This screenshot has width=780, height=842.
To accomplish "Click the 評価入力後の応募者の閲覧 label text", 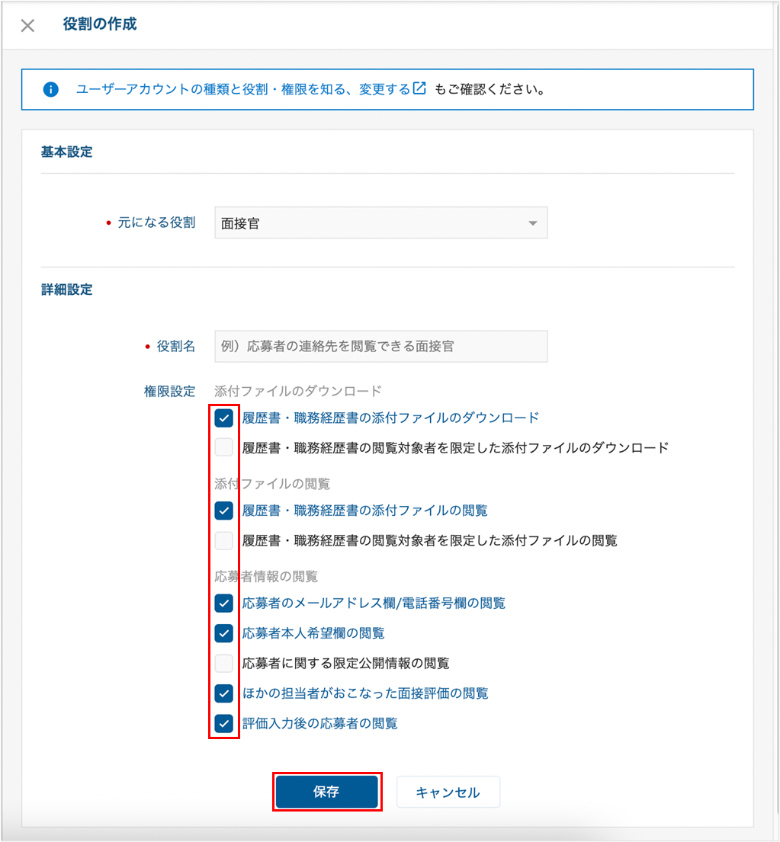I will click(x=320, y=724).
